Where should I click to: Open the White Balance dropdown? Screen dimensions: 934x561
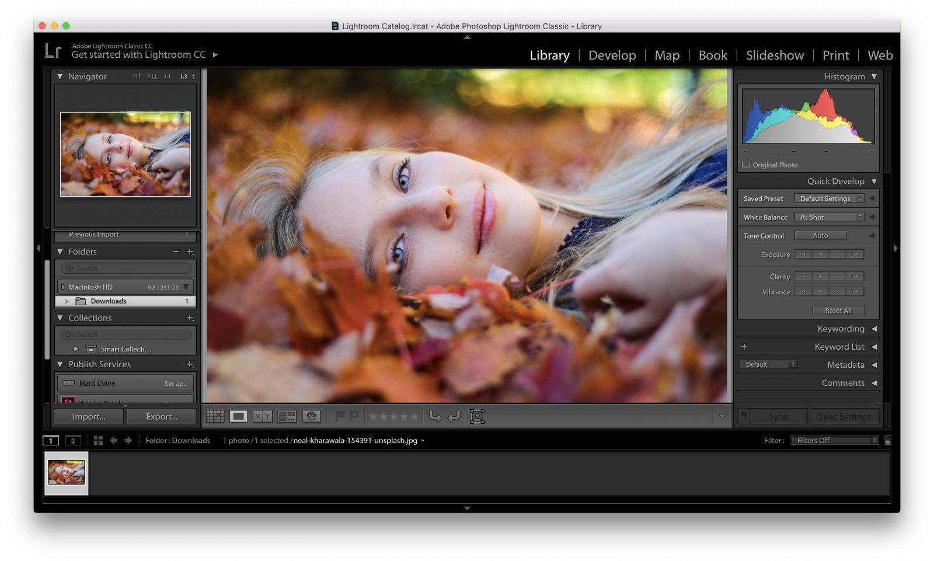pyautogui.click(x=829, y=217)
